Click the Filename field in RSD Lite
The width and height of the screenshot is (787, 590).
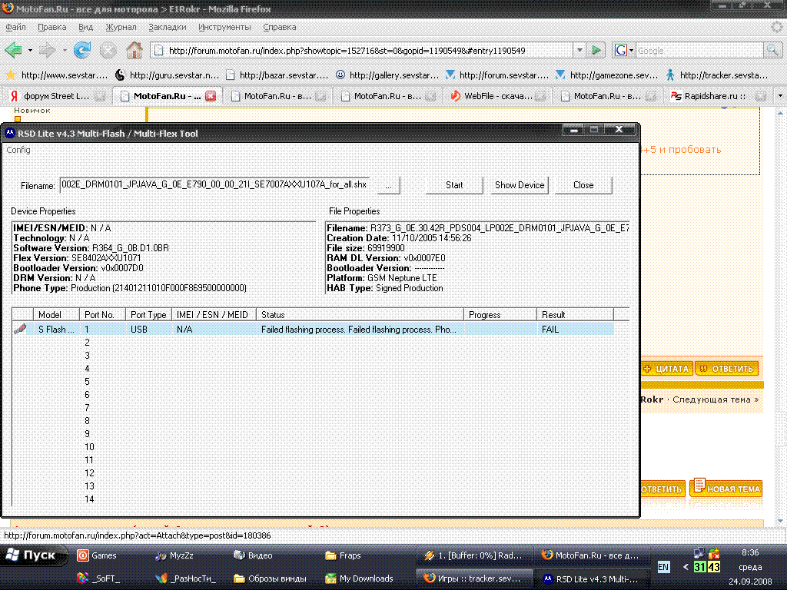(x=215, y=184)
